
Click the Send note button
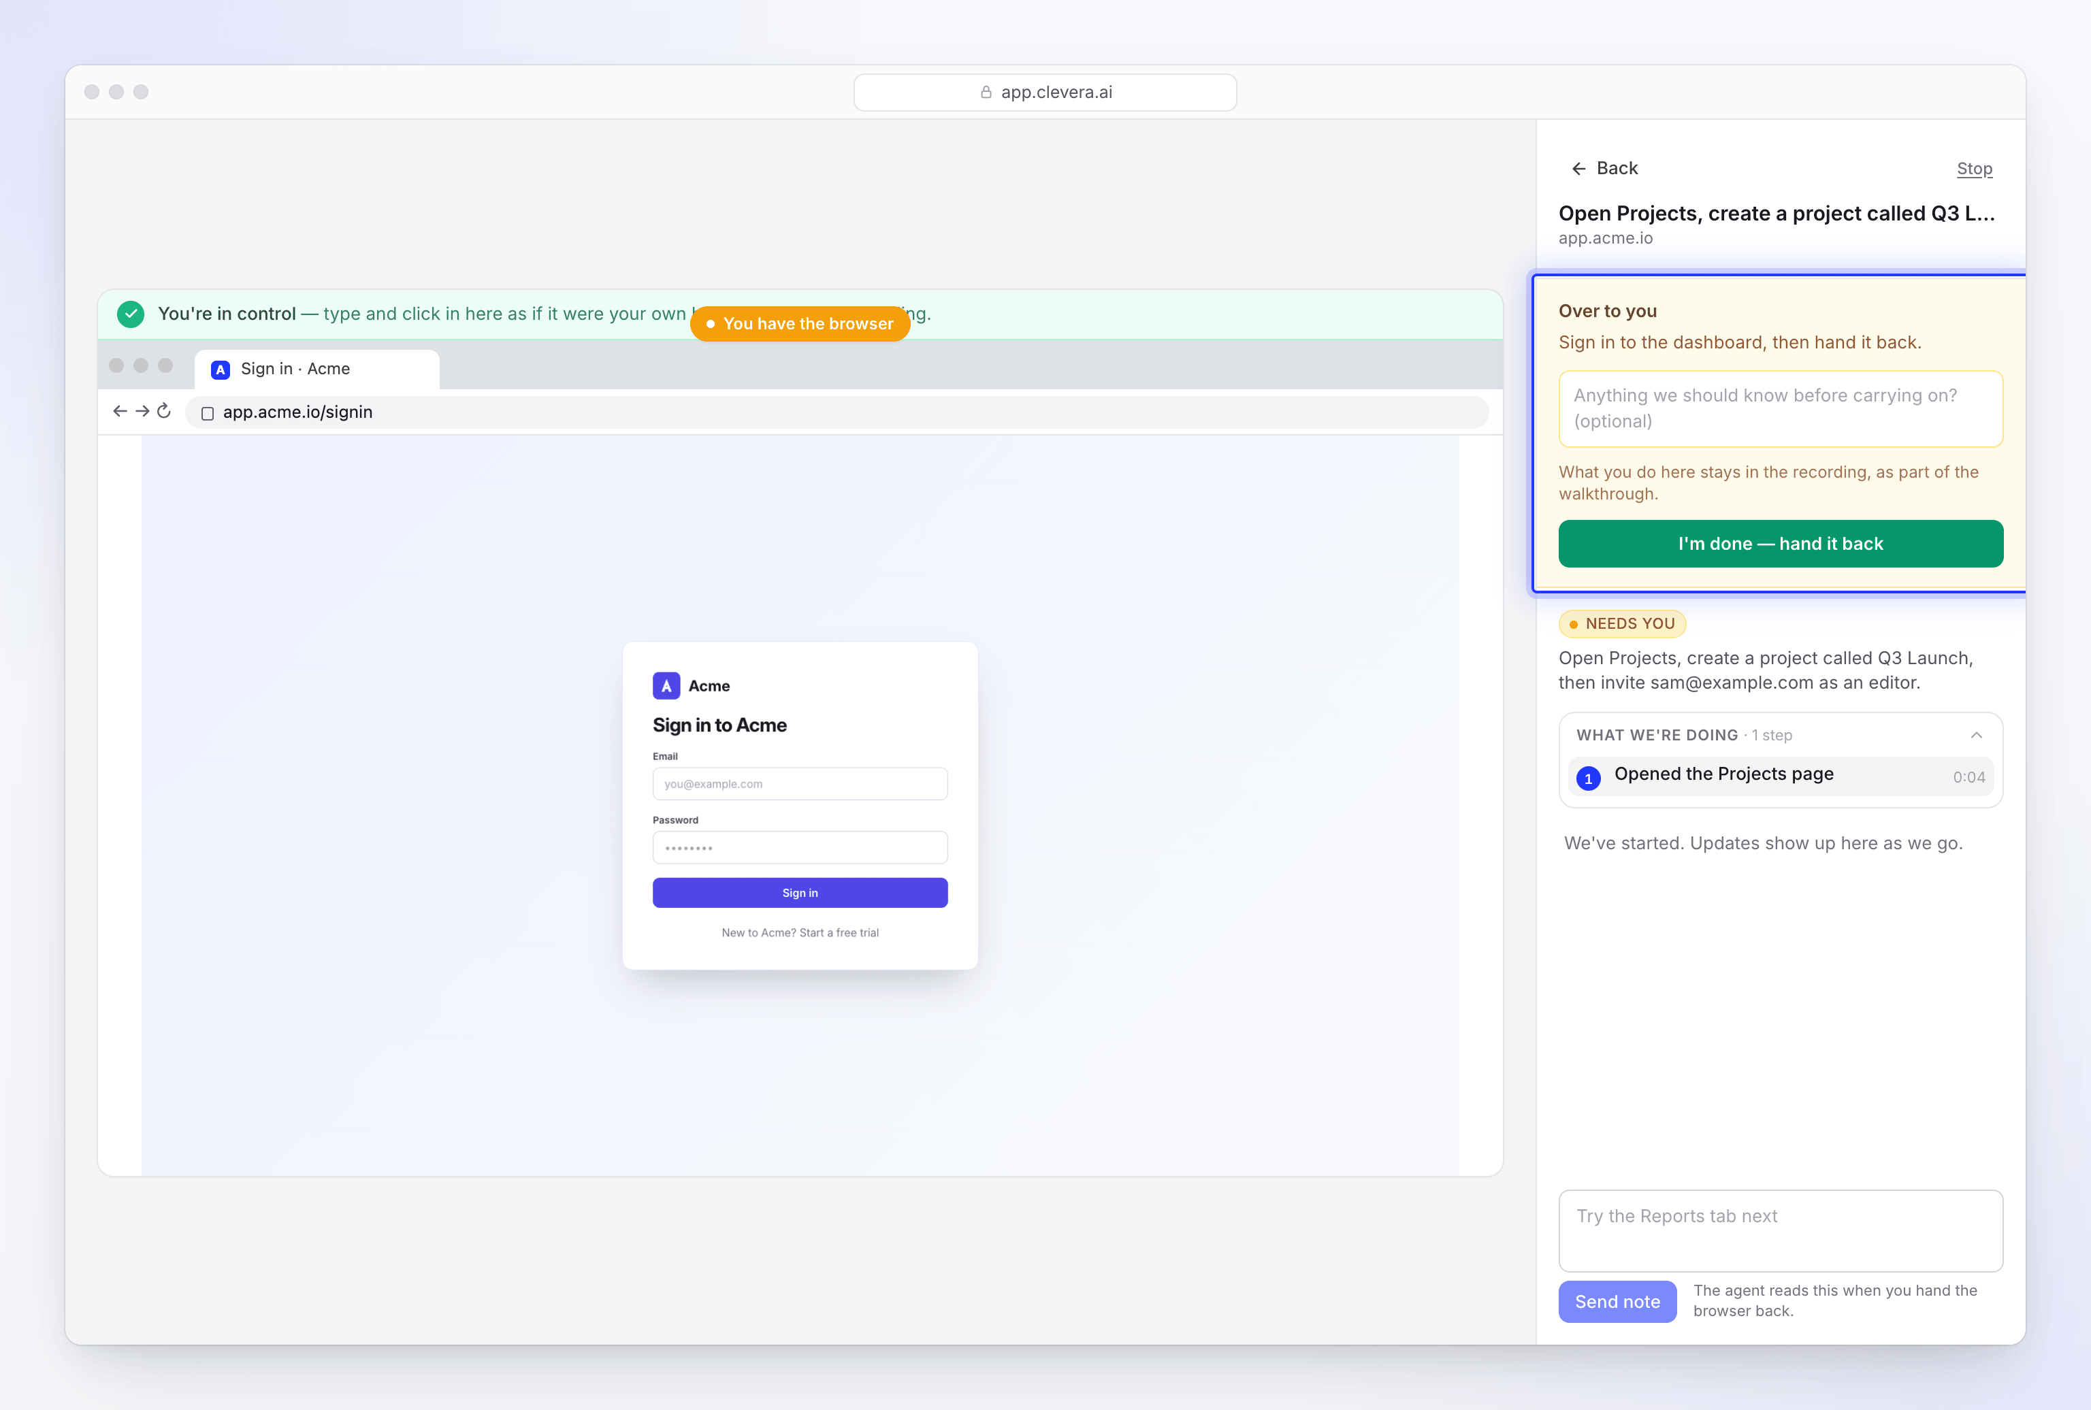[1617, 1301]
